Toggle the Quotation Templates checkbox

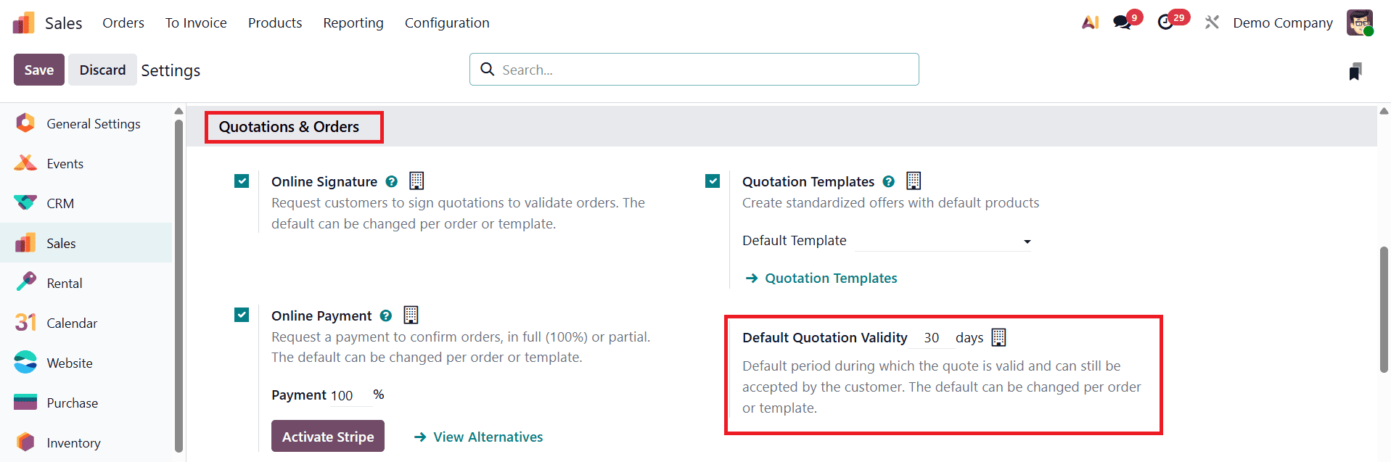pos(713,181)
